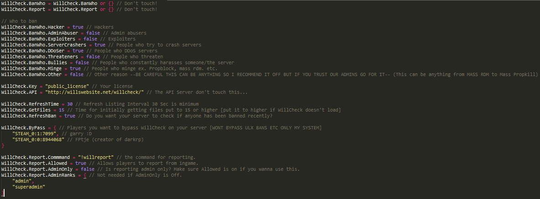Click the opening brace on the ByPass line
This screenshot has width=540, height=199.
54,128
